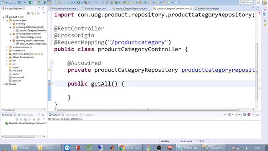Collapse the @Autowired fold toggle in gutter
Viewport: 268px width, 151px height.
click(x=53, y=63)
